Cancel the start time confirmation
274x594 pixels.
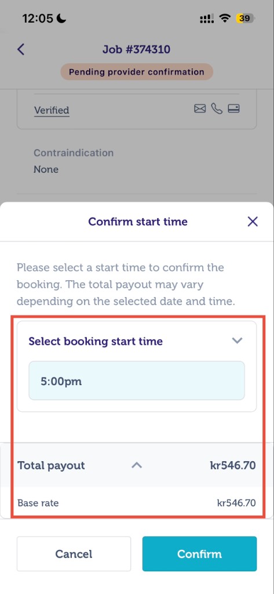click(x=74, y=554)
